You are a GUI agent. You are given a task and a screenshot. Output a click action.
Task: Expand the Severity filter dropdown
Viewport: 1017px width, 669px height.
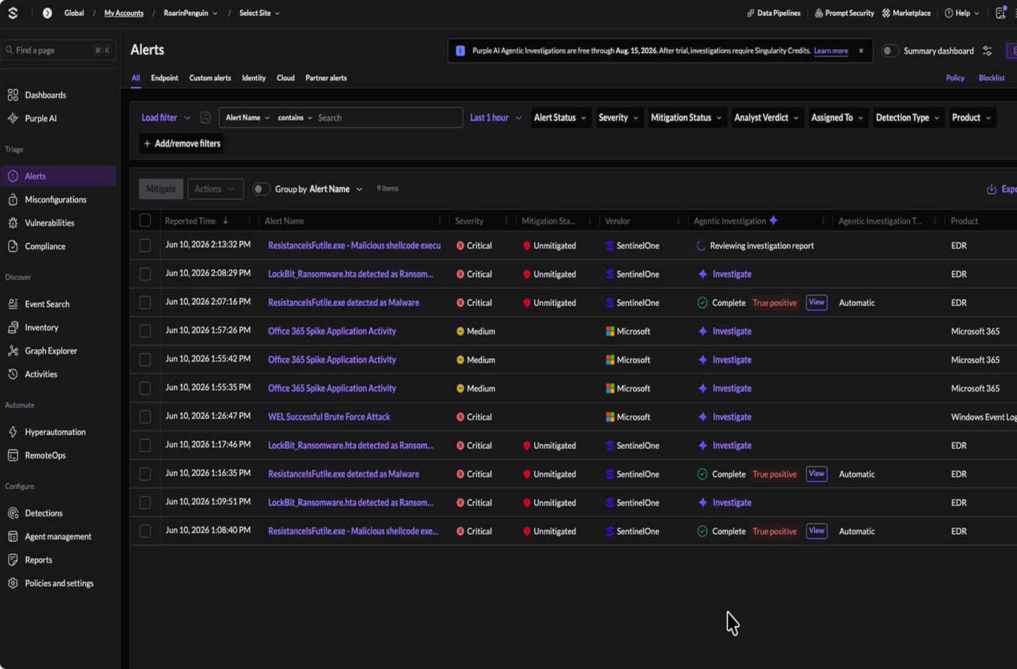(618, 117)
